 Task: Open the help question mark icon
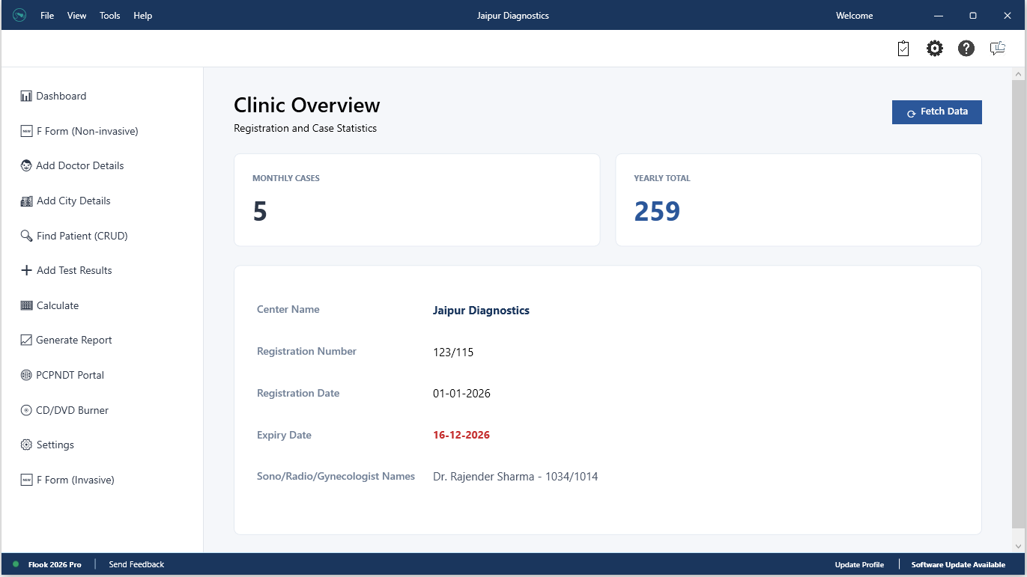click(x=966, y=49)
